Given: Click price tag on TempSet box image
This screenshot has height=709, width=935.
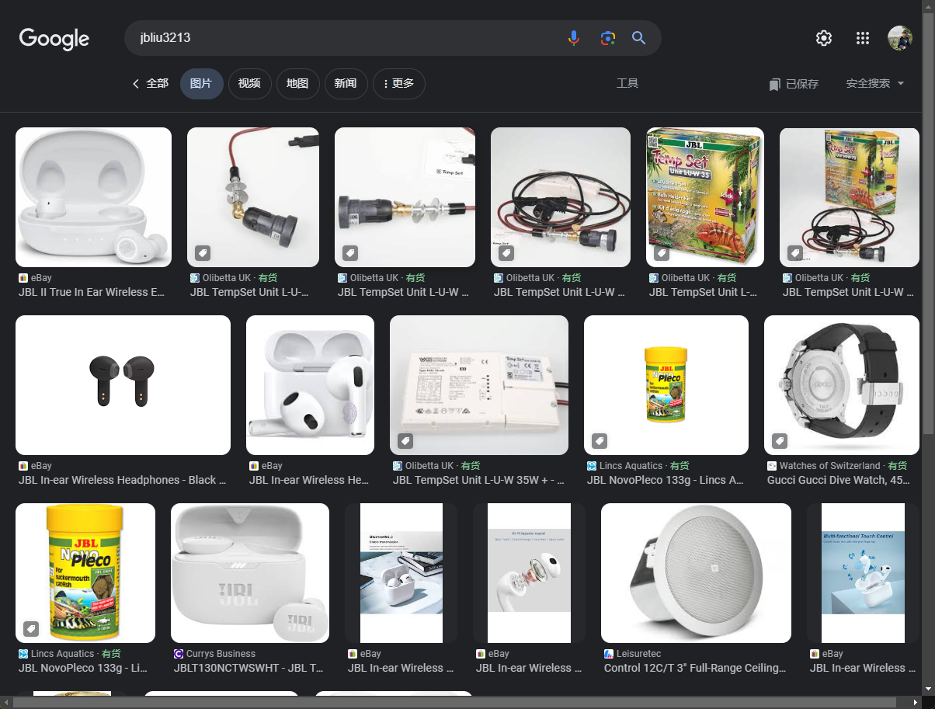Looking at the screenshot, I should [x=662, y=252].
